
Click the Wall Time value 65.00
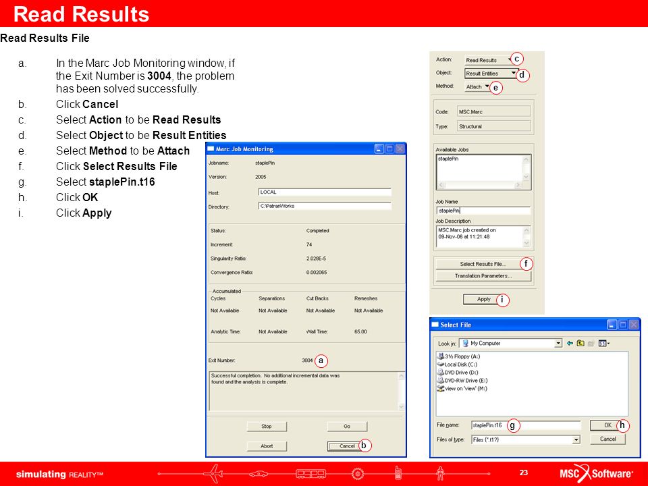point(360,331)
